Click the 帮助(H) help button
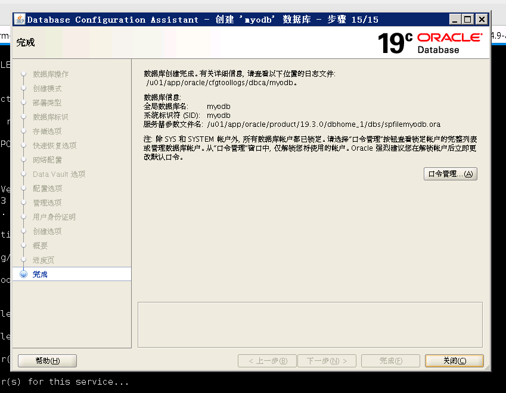 pyautogui.click(x=48, y=361)
